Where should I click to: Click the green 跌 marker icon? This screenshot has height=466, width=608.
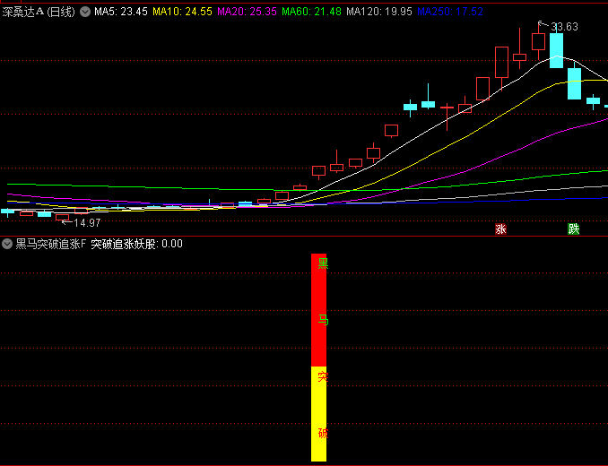pos(574,229)
